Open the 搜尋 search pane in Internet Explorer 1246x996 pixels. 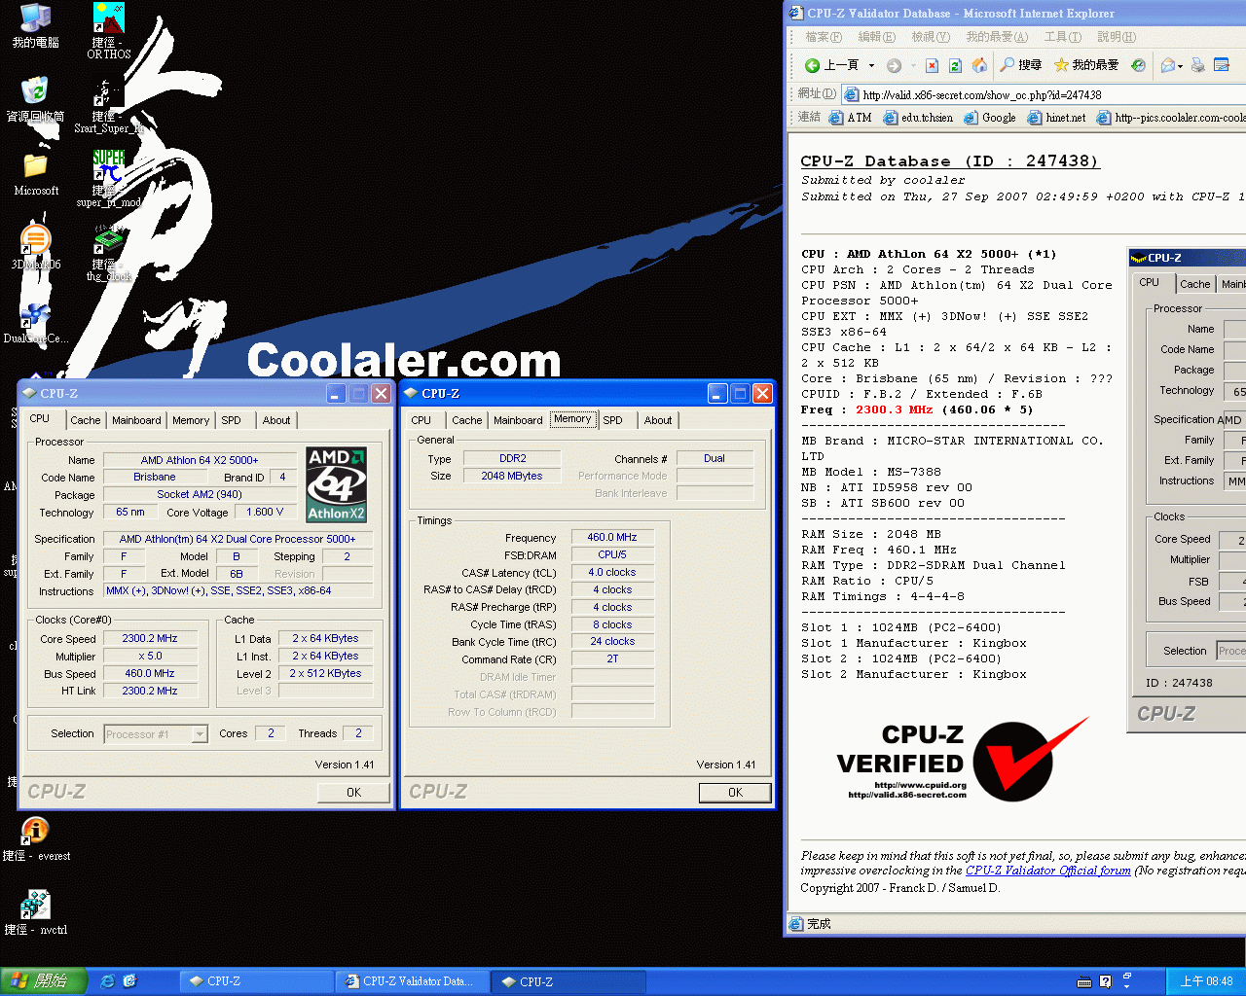1021,65
